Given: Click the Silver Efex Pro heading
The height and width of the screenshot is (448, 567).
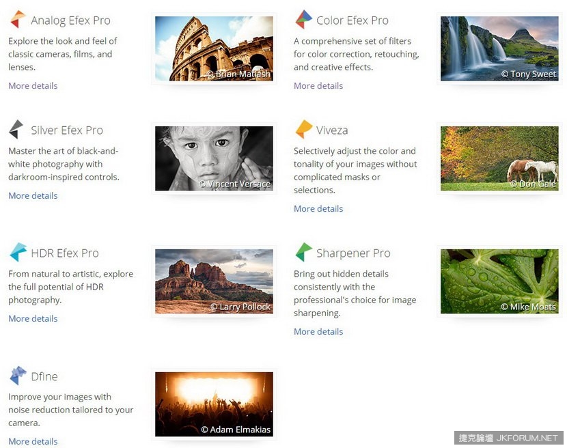Looking at the screenshot, I should [x=67, y=130].
